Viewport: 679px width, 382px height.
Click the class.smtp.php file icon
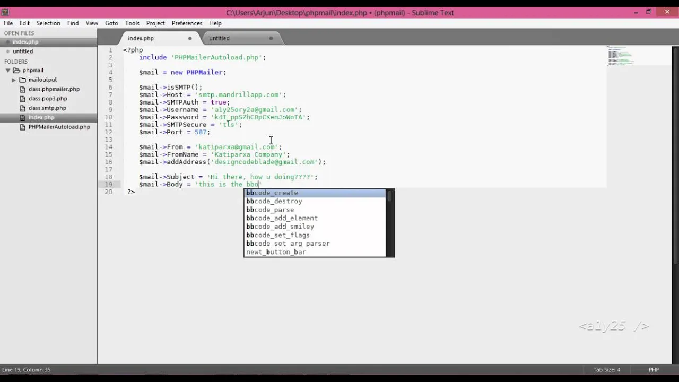tap(22, 108)
